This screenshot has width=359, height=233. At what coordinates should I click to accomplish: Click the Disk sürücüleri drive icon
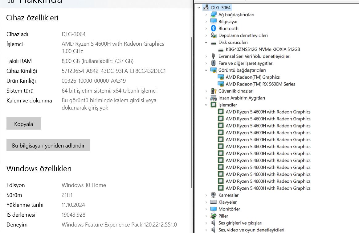213,43
